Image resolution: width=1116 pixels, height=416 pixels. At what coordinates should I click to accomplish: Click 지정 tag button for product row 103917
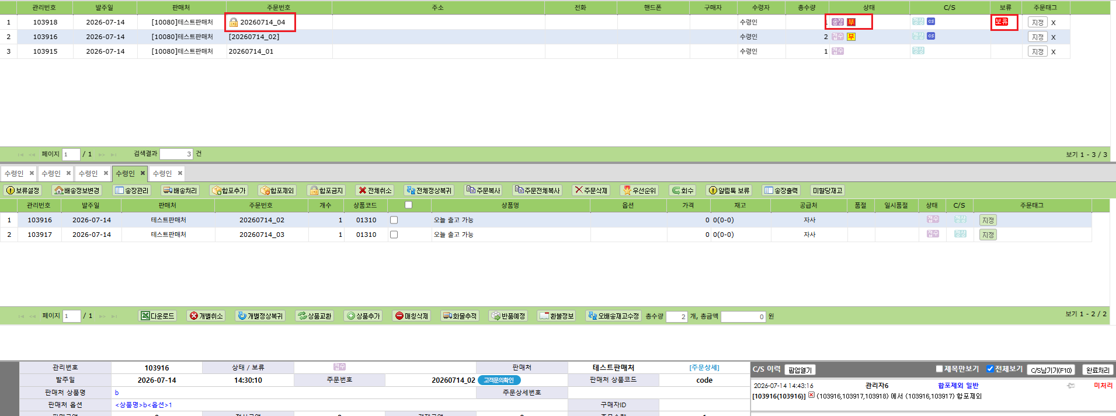tap(988, 235)
